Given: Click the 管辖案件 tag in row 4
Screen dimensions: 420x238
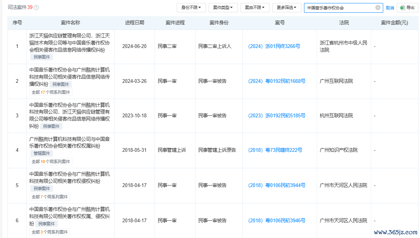Looking at the screenshot, I should [42, 153].
